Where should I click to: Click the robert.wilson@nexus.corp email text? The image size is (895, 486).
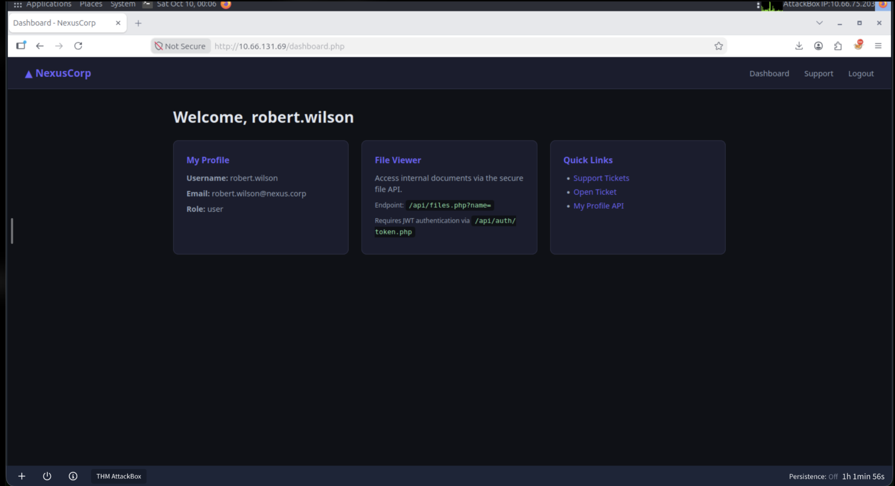259,193
